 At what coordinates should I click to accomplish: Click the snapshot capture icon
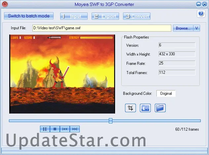click(145, 108)
